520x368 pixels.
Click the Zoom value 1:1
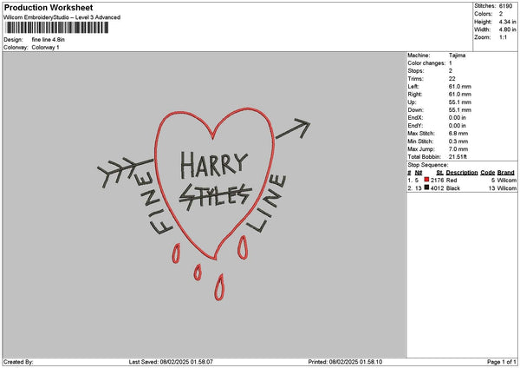tap(503, 37)
